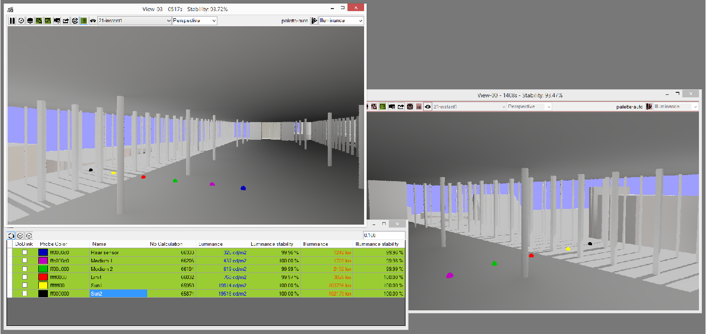This screenshot has height=334, width=706.
Task: Click the export arrow icon in View-00 toolbar
Action: coord(400,106)
